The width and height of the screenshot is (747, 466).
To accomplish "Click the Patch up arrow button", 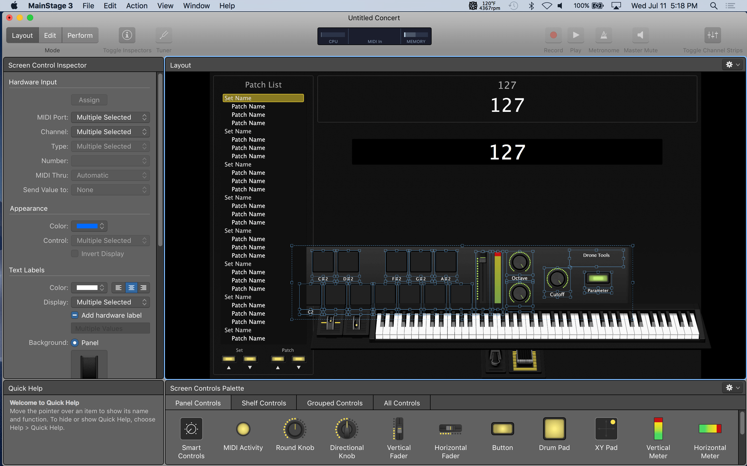I will (278, 359).
